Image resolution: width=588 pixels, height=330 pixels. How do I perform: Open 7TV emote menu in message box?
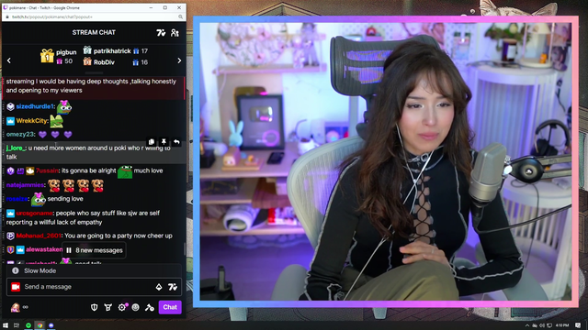[x=173, y=287]
